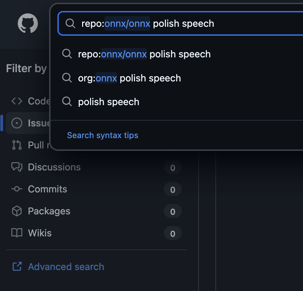
Task: Click the GitHub Octocat logo
Action: click(28, 23)
